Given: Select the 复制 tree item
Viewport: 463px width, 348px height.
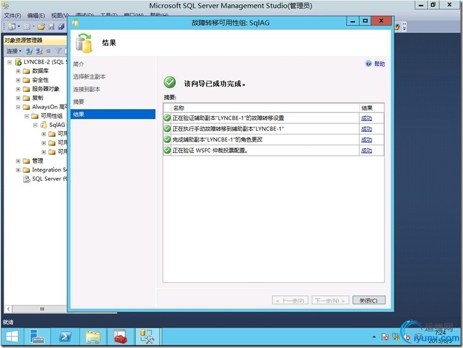Looking at the screenshot, I should pos(37,98).
